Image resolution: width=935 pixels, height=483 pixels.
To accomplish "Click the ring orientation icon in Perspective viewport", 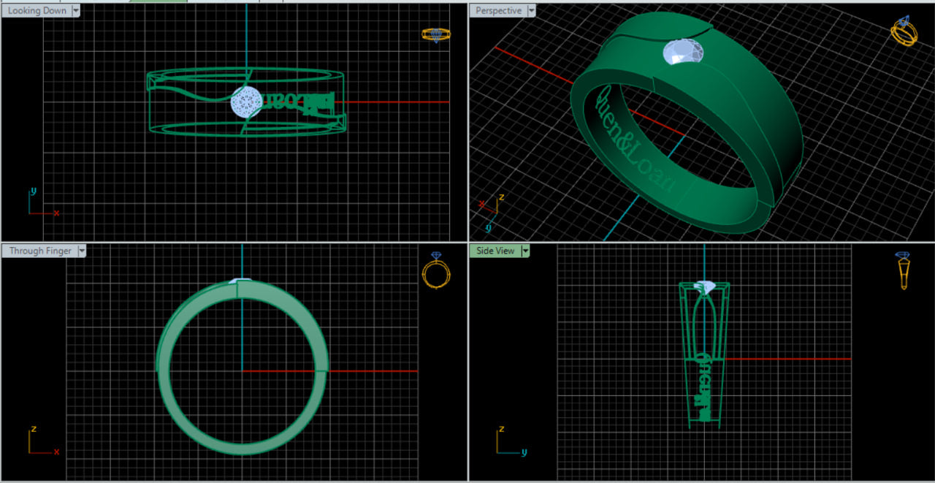I will click(x=903, y=33).
